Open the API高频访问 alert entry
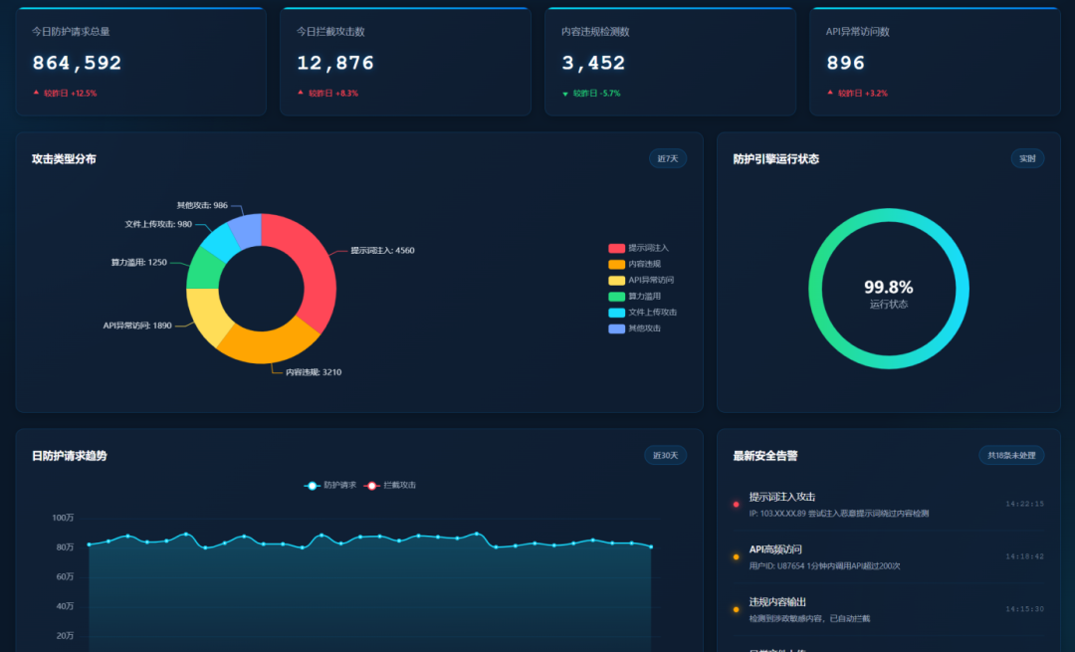The height and width of the screenshot is (652, 1075). 775,549
